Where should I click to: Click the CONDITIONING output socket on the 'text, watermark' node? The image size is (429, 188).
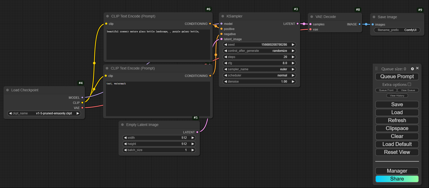point(210,76)
